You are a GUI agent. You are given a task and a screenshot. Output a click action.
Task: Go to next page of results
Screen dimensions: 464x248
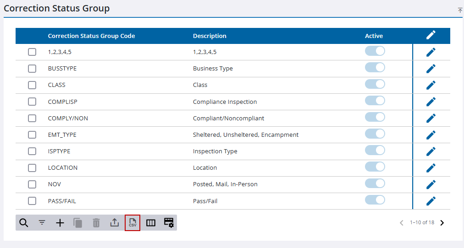tap(442, 223)
